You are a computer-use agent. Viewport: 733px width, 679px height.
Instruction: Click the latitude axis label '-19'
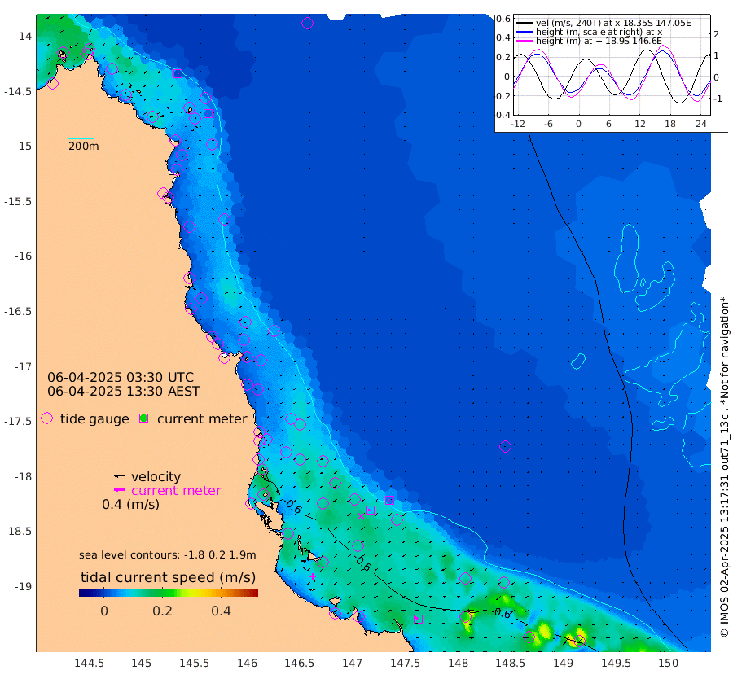click(24, 586)
